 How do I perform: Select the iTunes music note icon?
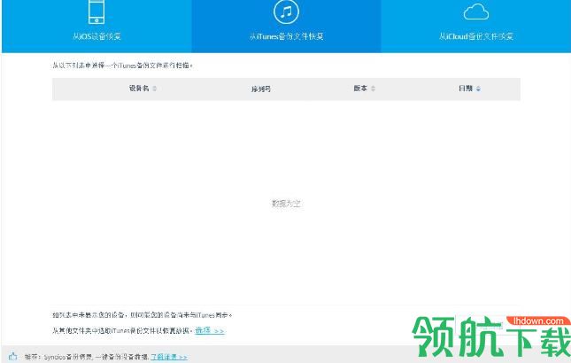286,12
